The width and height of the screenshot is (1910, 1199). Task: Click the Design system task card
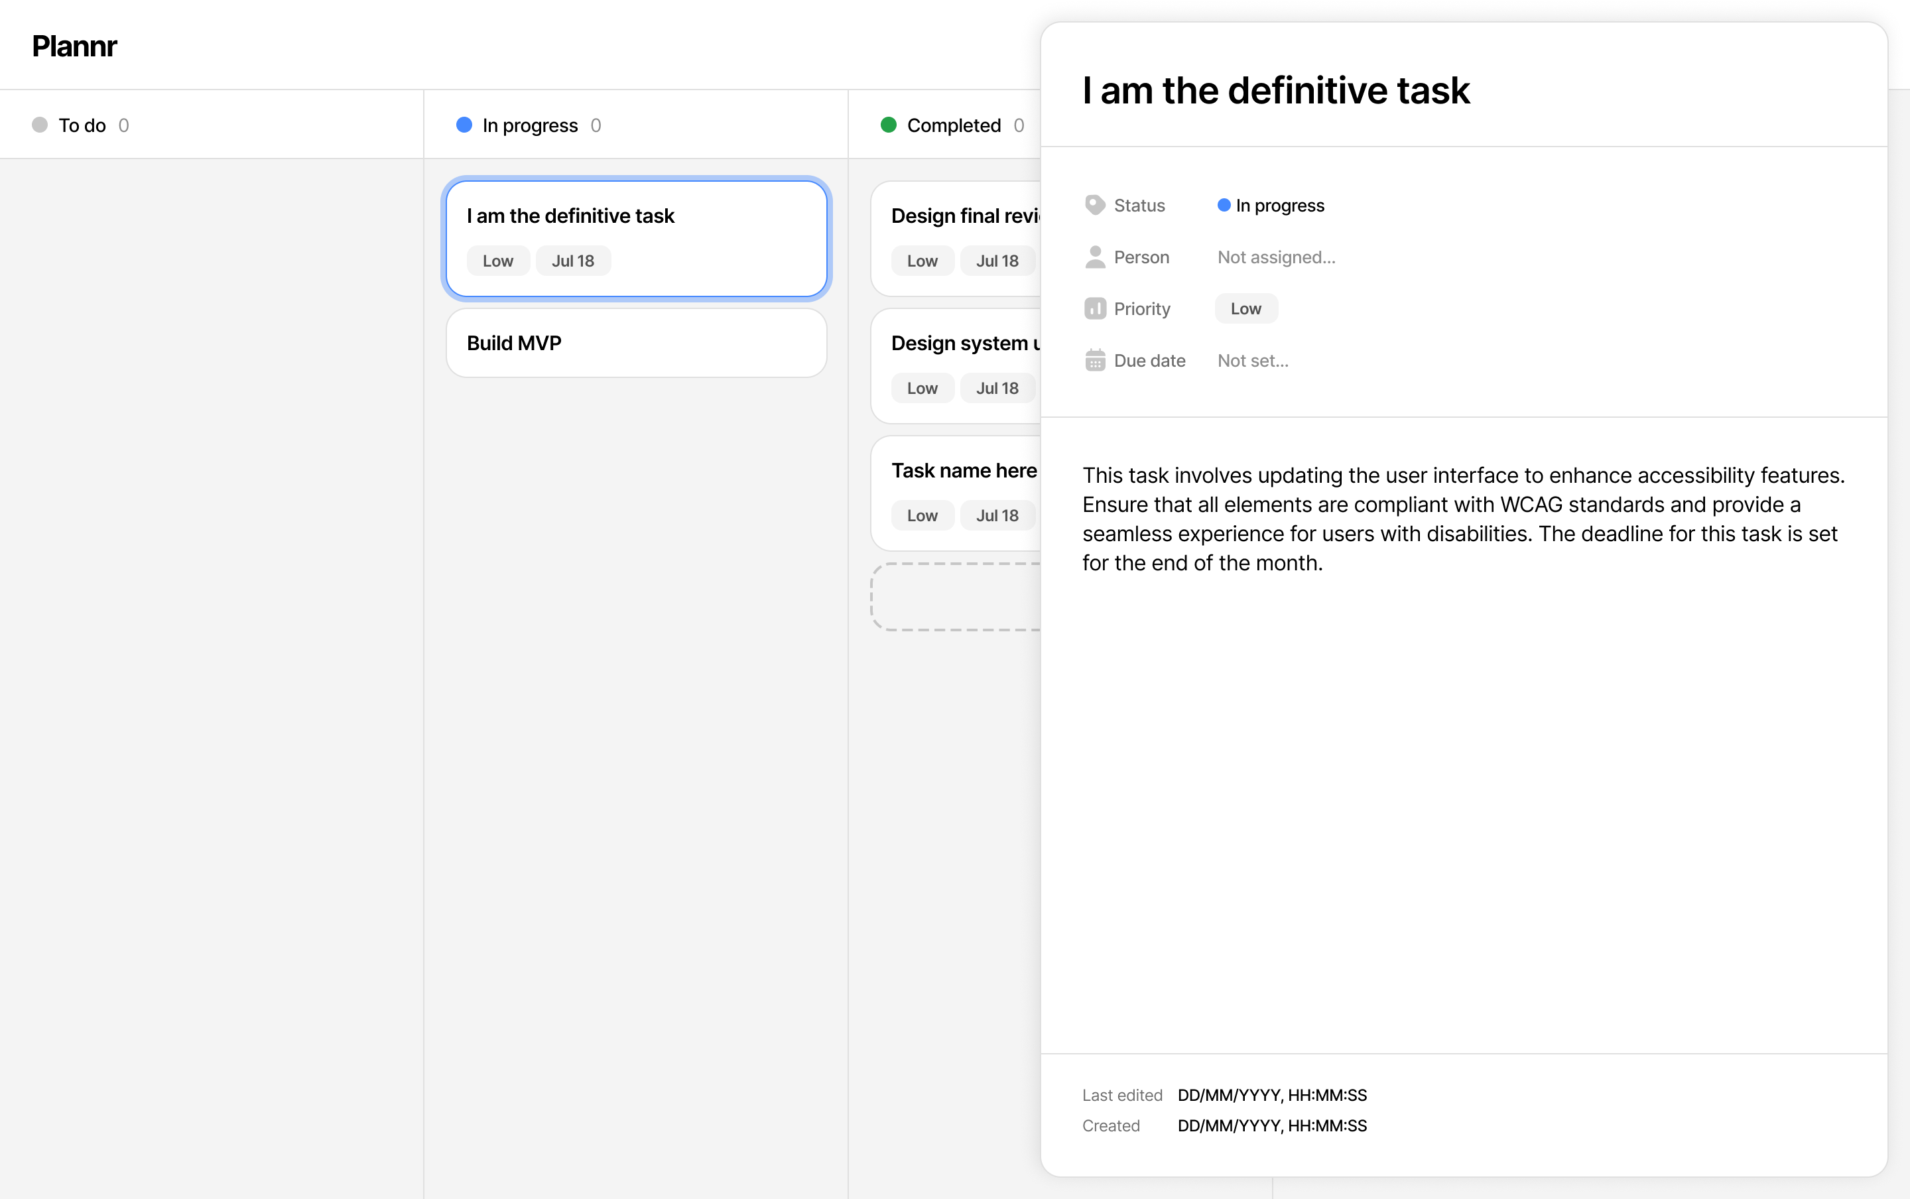[x=956, y=365]
